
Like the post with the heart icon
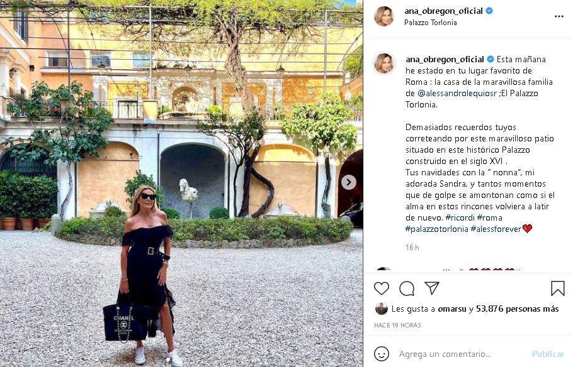[x=382, y=288]
